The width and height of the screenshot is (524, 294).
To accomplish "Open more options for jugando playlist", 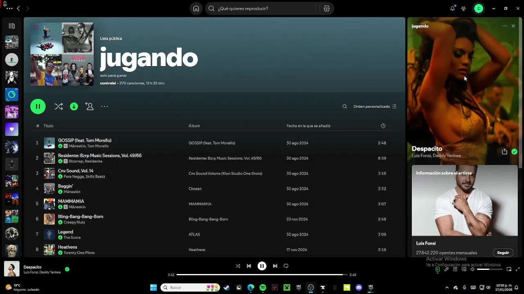I will [104, 107].
